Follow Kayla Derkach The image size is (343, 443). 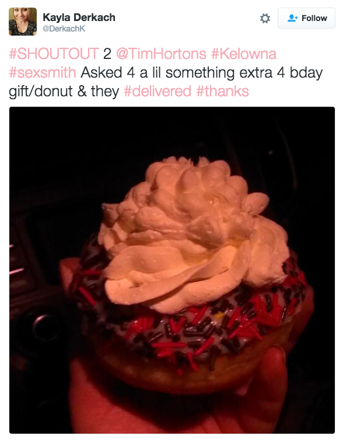[306, 18]
